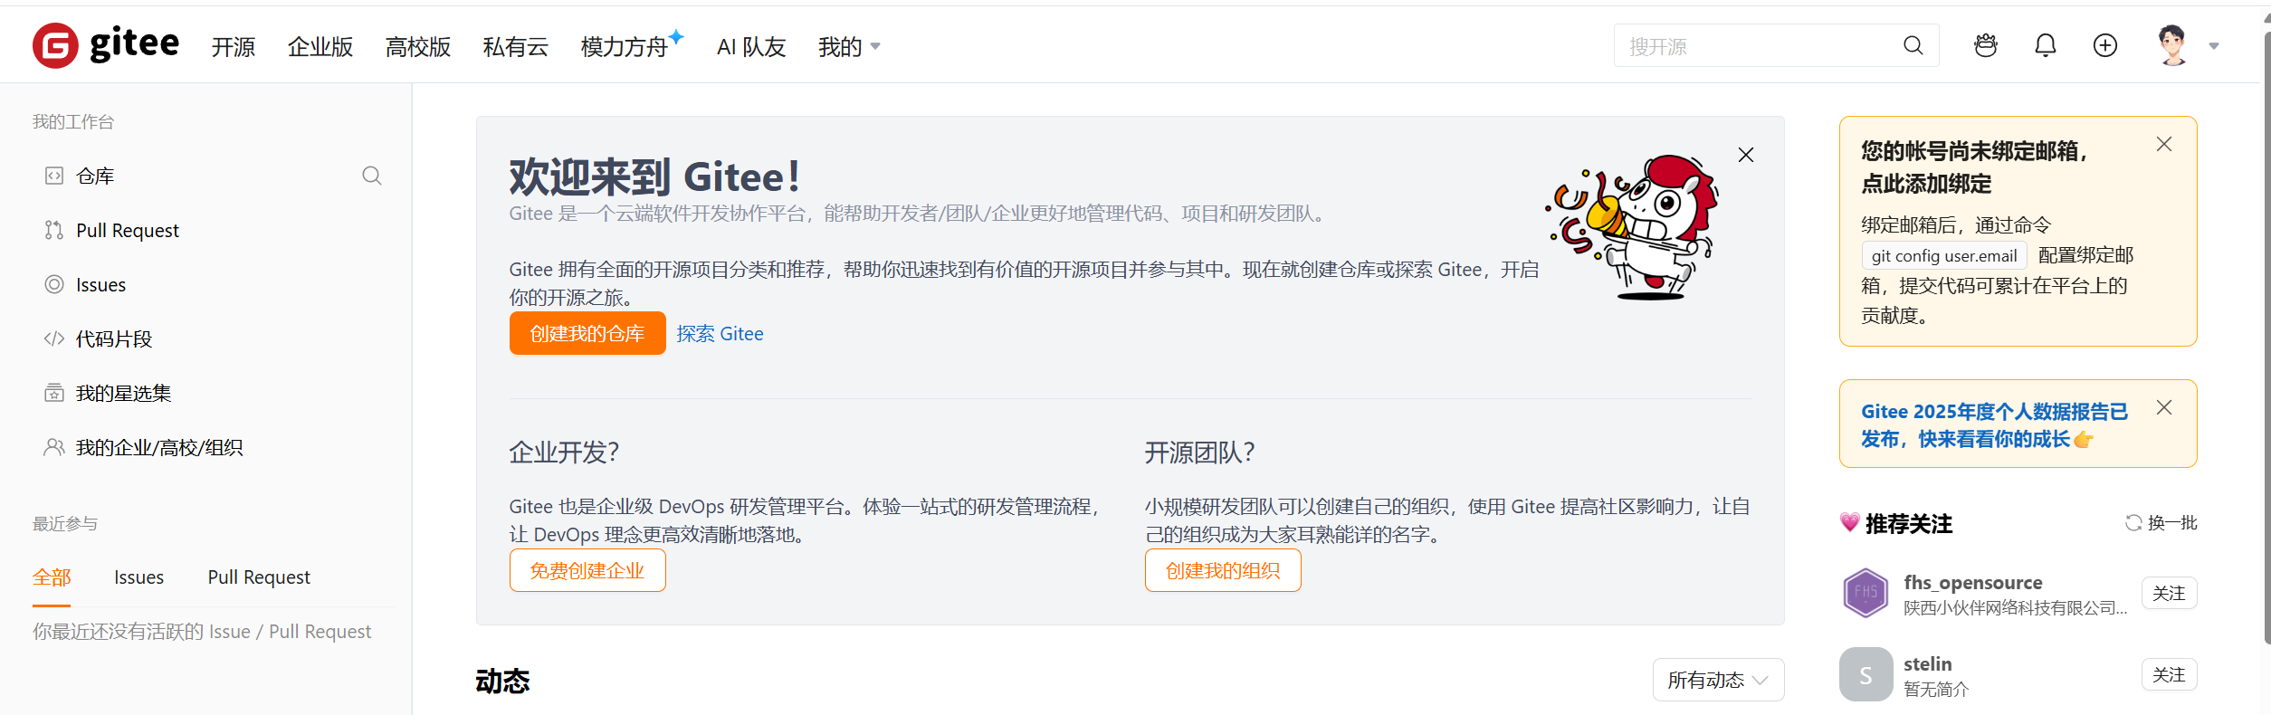The width and height of the screenshot is (2271, 715).
Task: Open 代码片段 sidebar entry
Action: (x=114, y=338)
